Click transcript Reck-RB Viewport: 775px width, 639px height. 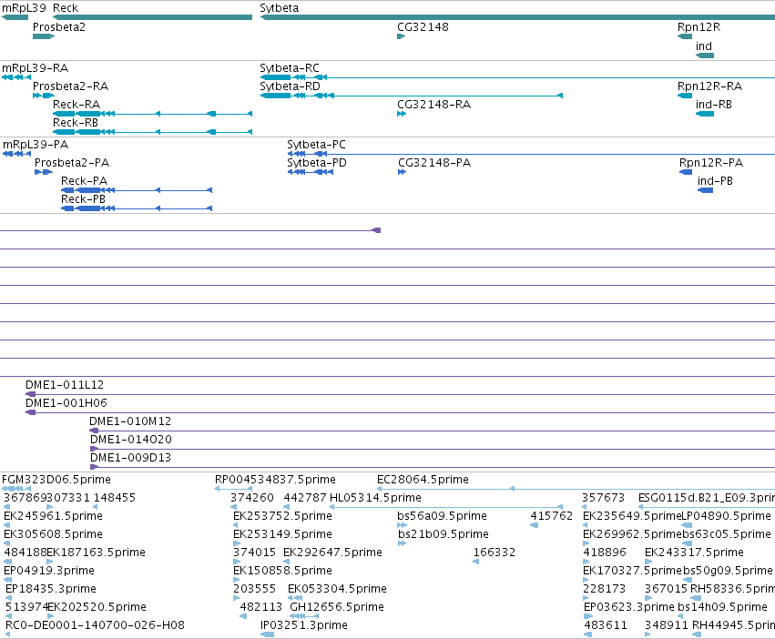tap(76, 123)
